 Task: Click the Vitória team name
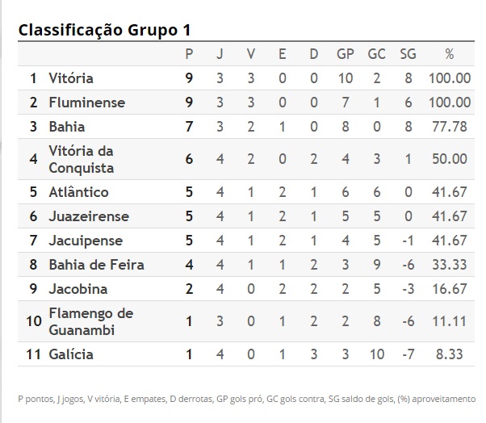[x=71, y=78]
